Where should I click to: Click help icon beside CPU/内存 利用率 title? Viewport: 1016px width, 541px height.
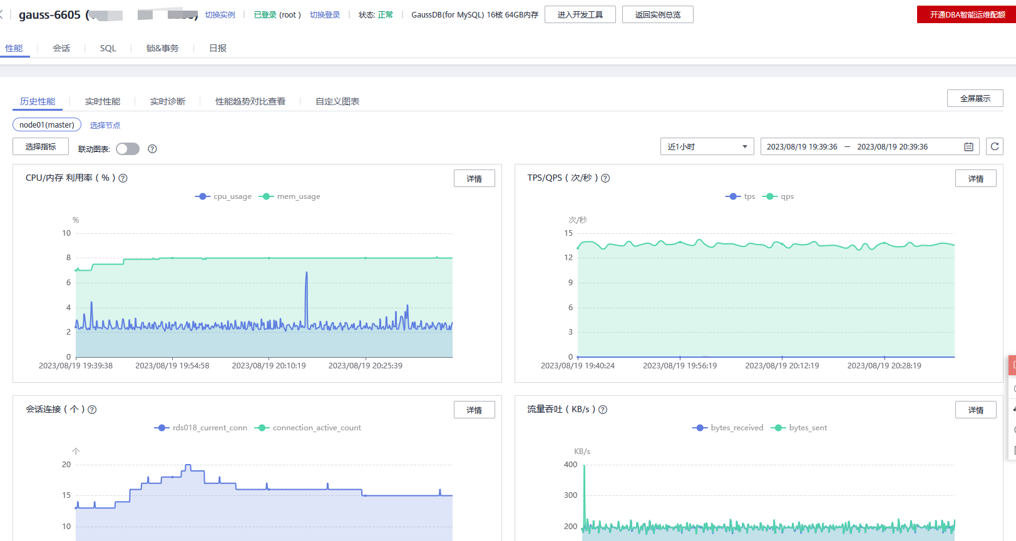pos(123,178)
